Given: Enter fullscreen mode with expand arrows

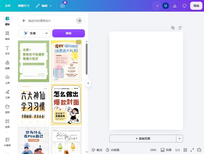Looking at the screenshot, I should (x=192, y=150).
